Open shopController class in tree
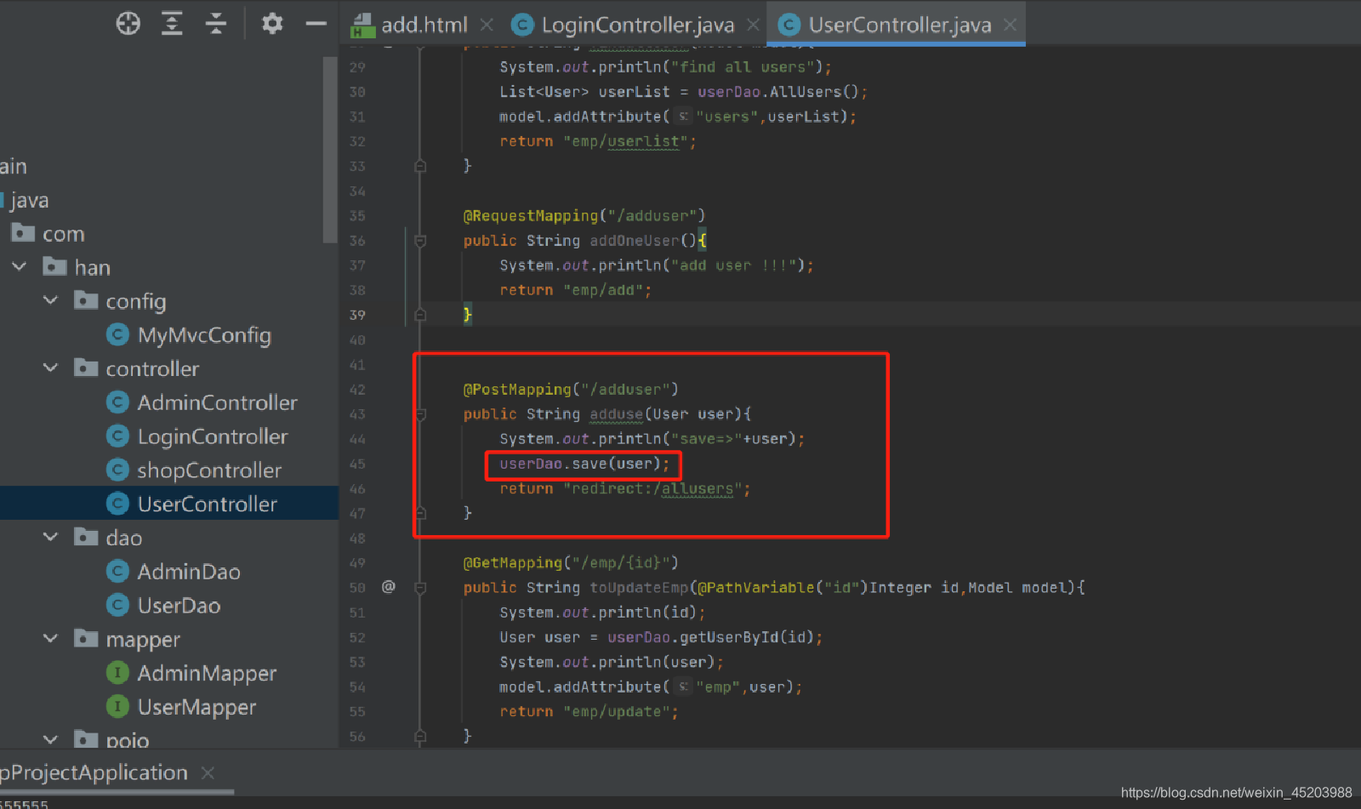The height and width of the screenshot is (809, 1361). click(209, 470)
